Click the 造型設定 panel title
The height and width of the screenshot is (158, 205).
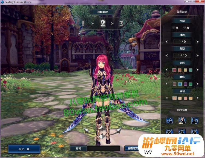pos(182,12)
